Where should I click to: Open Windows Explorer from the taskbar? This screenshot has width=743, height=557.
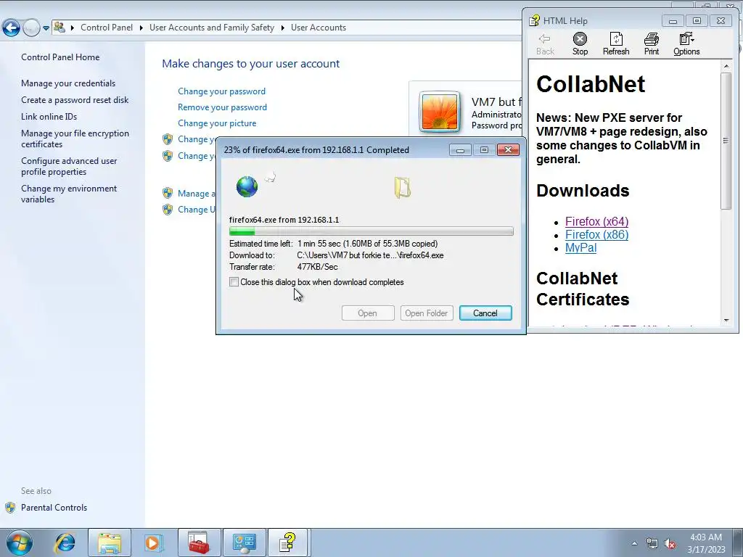[110, 543]
